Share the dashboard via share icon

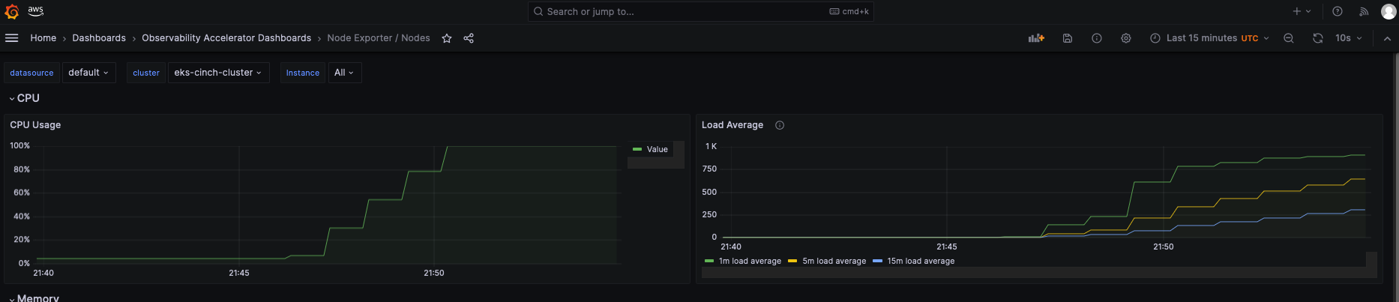point(469,38)
